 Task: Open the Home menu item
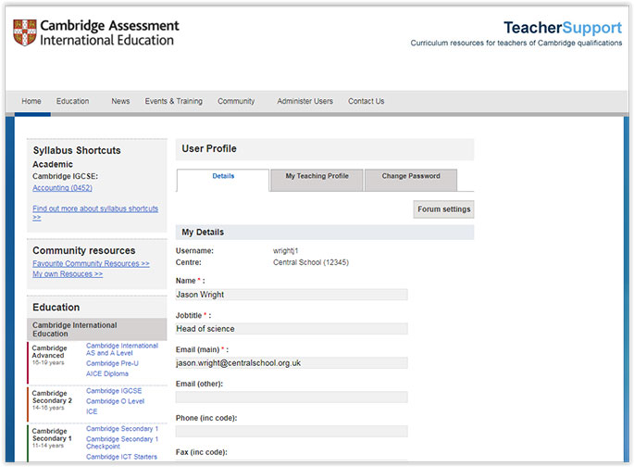tap(31, 102)
